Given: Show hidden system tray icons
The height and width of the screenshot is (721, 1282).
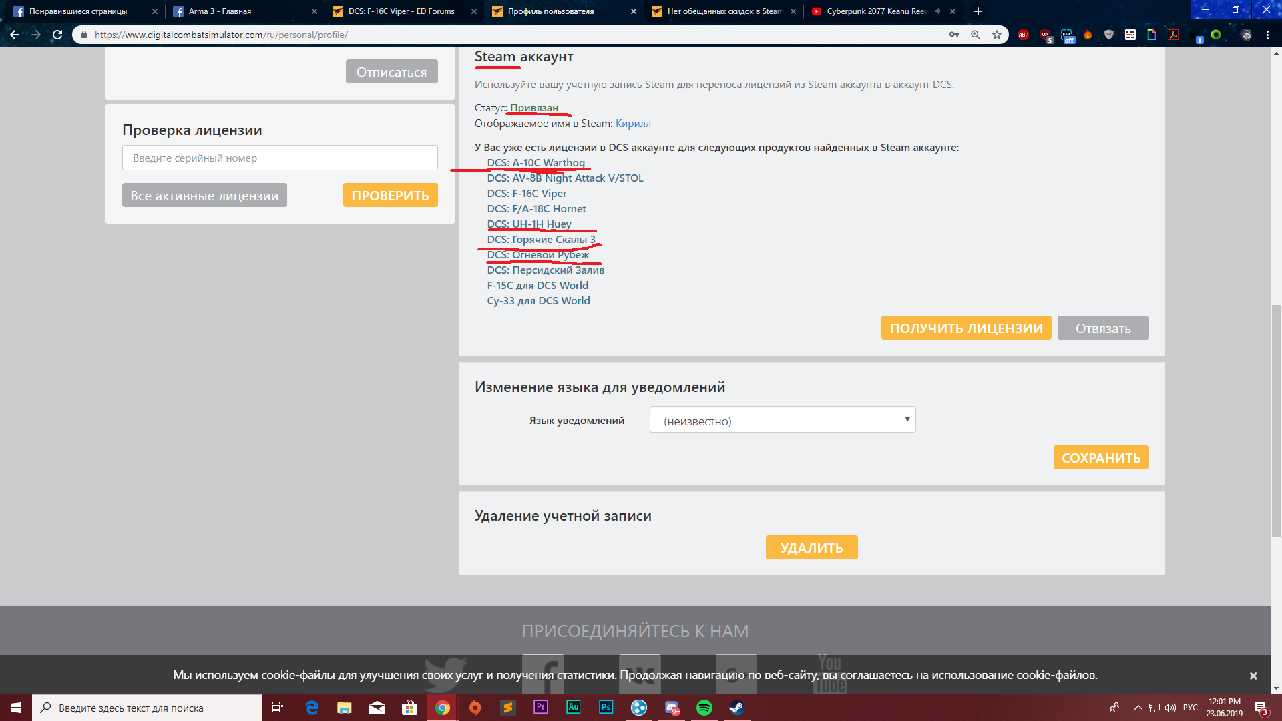Looking at the screenshot, I should coord(1138,708).
